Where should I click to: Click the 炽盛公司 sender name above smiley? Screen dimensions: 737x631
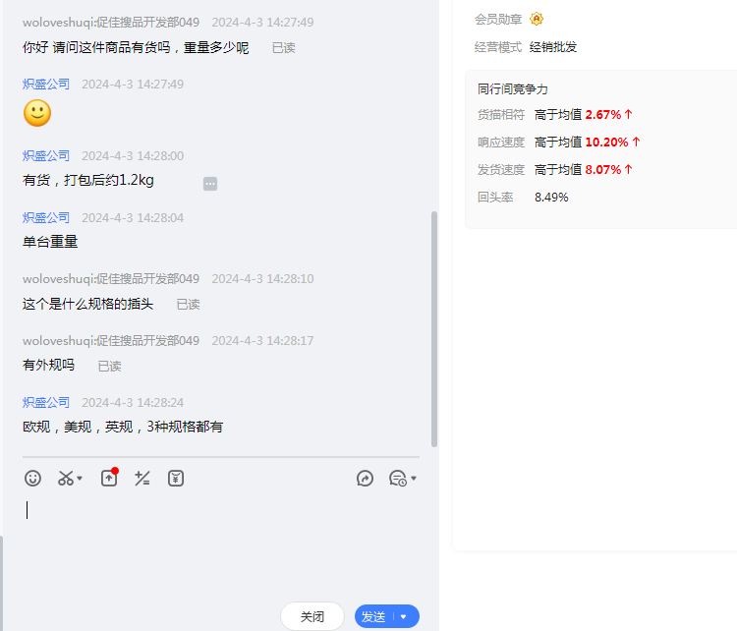pos(46,85)
